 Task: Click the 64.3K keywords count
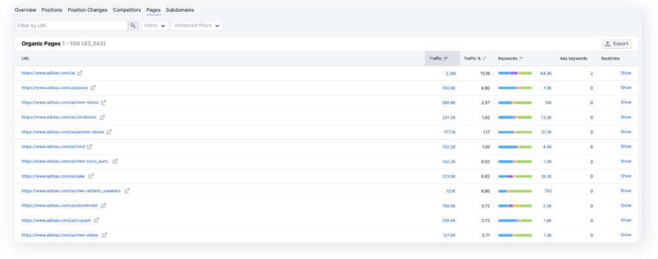tap(546, 73)
